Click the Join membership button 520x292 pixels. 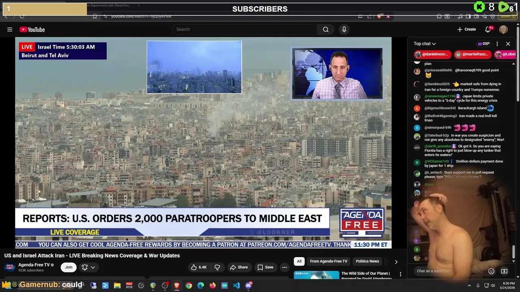click(x=69, y=267)
